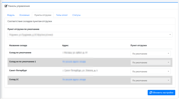The image size is (179, 99).
Task: Expand shipping point dropdown for Склад по умолчанию
Action: pos(151,54)
